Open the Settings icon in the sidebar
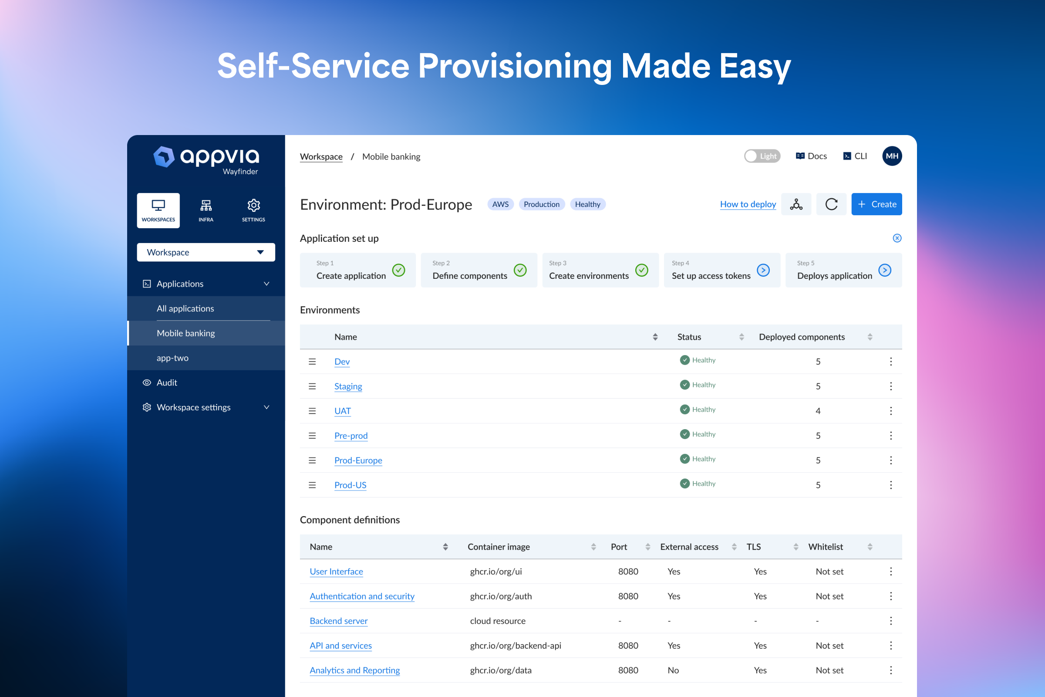 coord(253,210)
